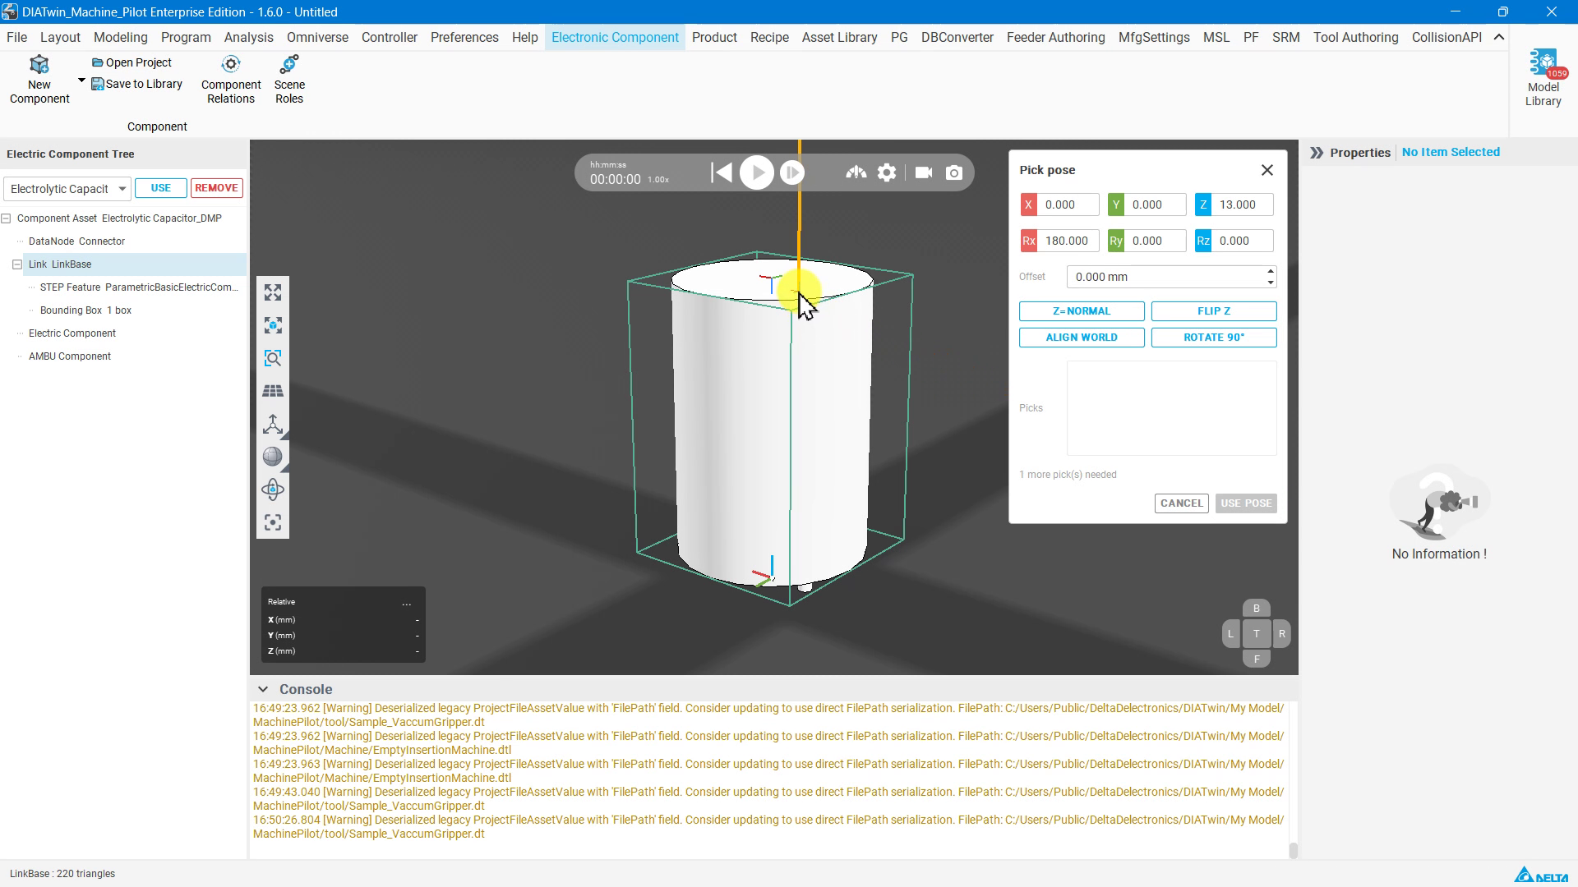This screenshot has width=1578, height=887.
Task: Switch to the Analysis tab
Action: [249, 37]
